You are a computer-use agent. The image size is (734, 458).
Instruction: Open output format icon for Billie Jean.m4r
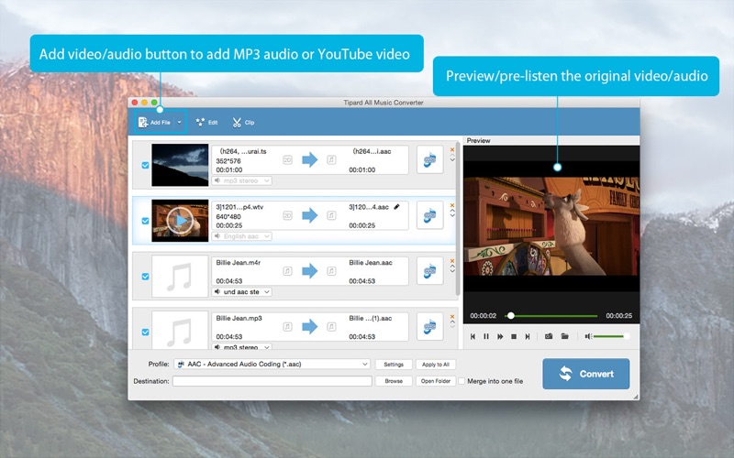point(429,270)
